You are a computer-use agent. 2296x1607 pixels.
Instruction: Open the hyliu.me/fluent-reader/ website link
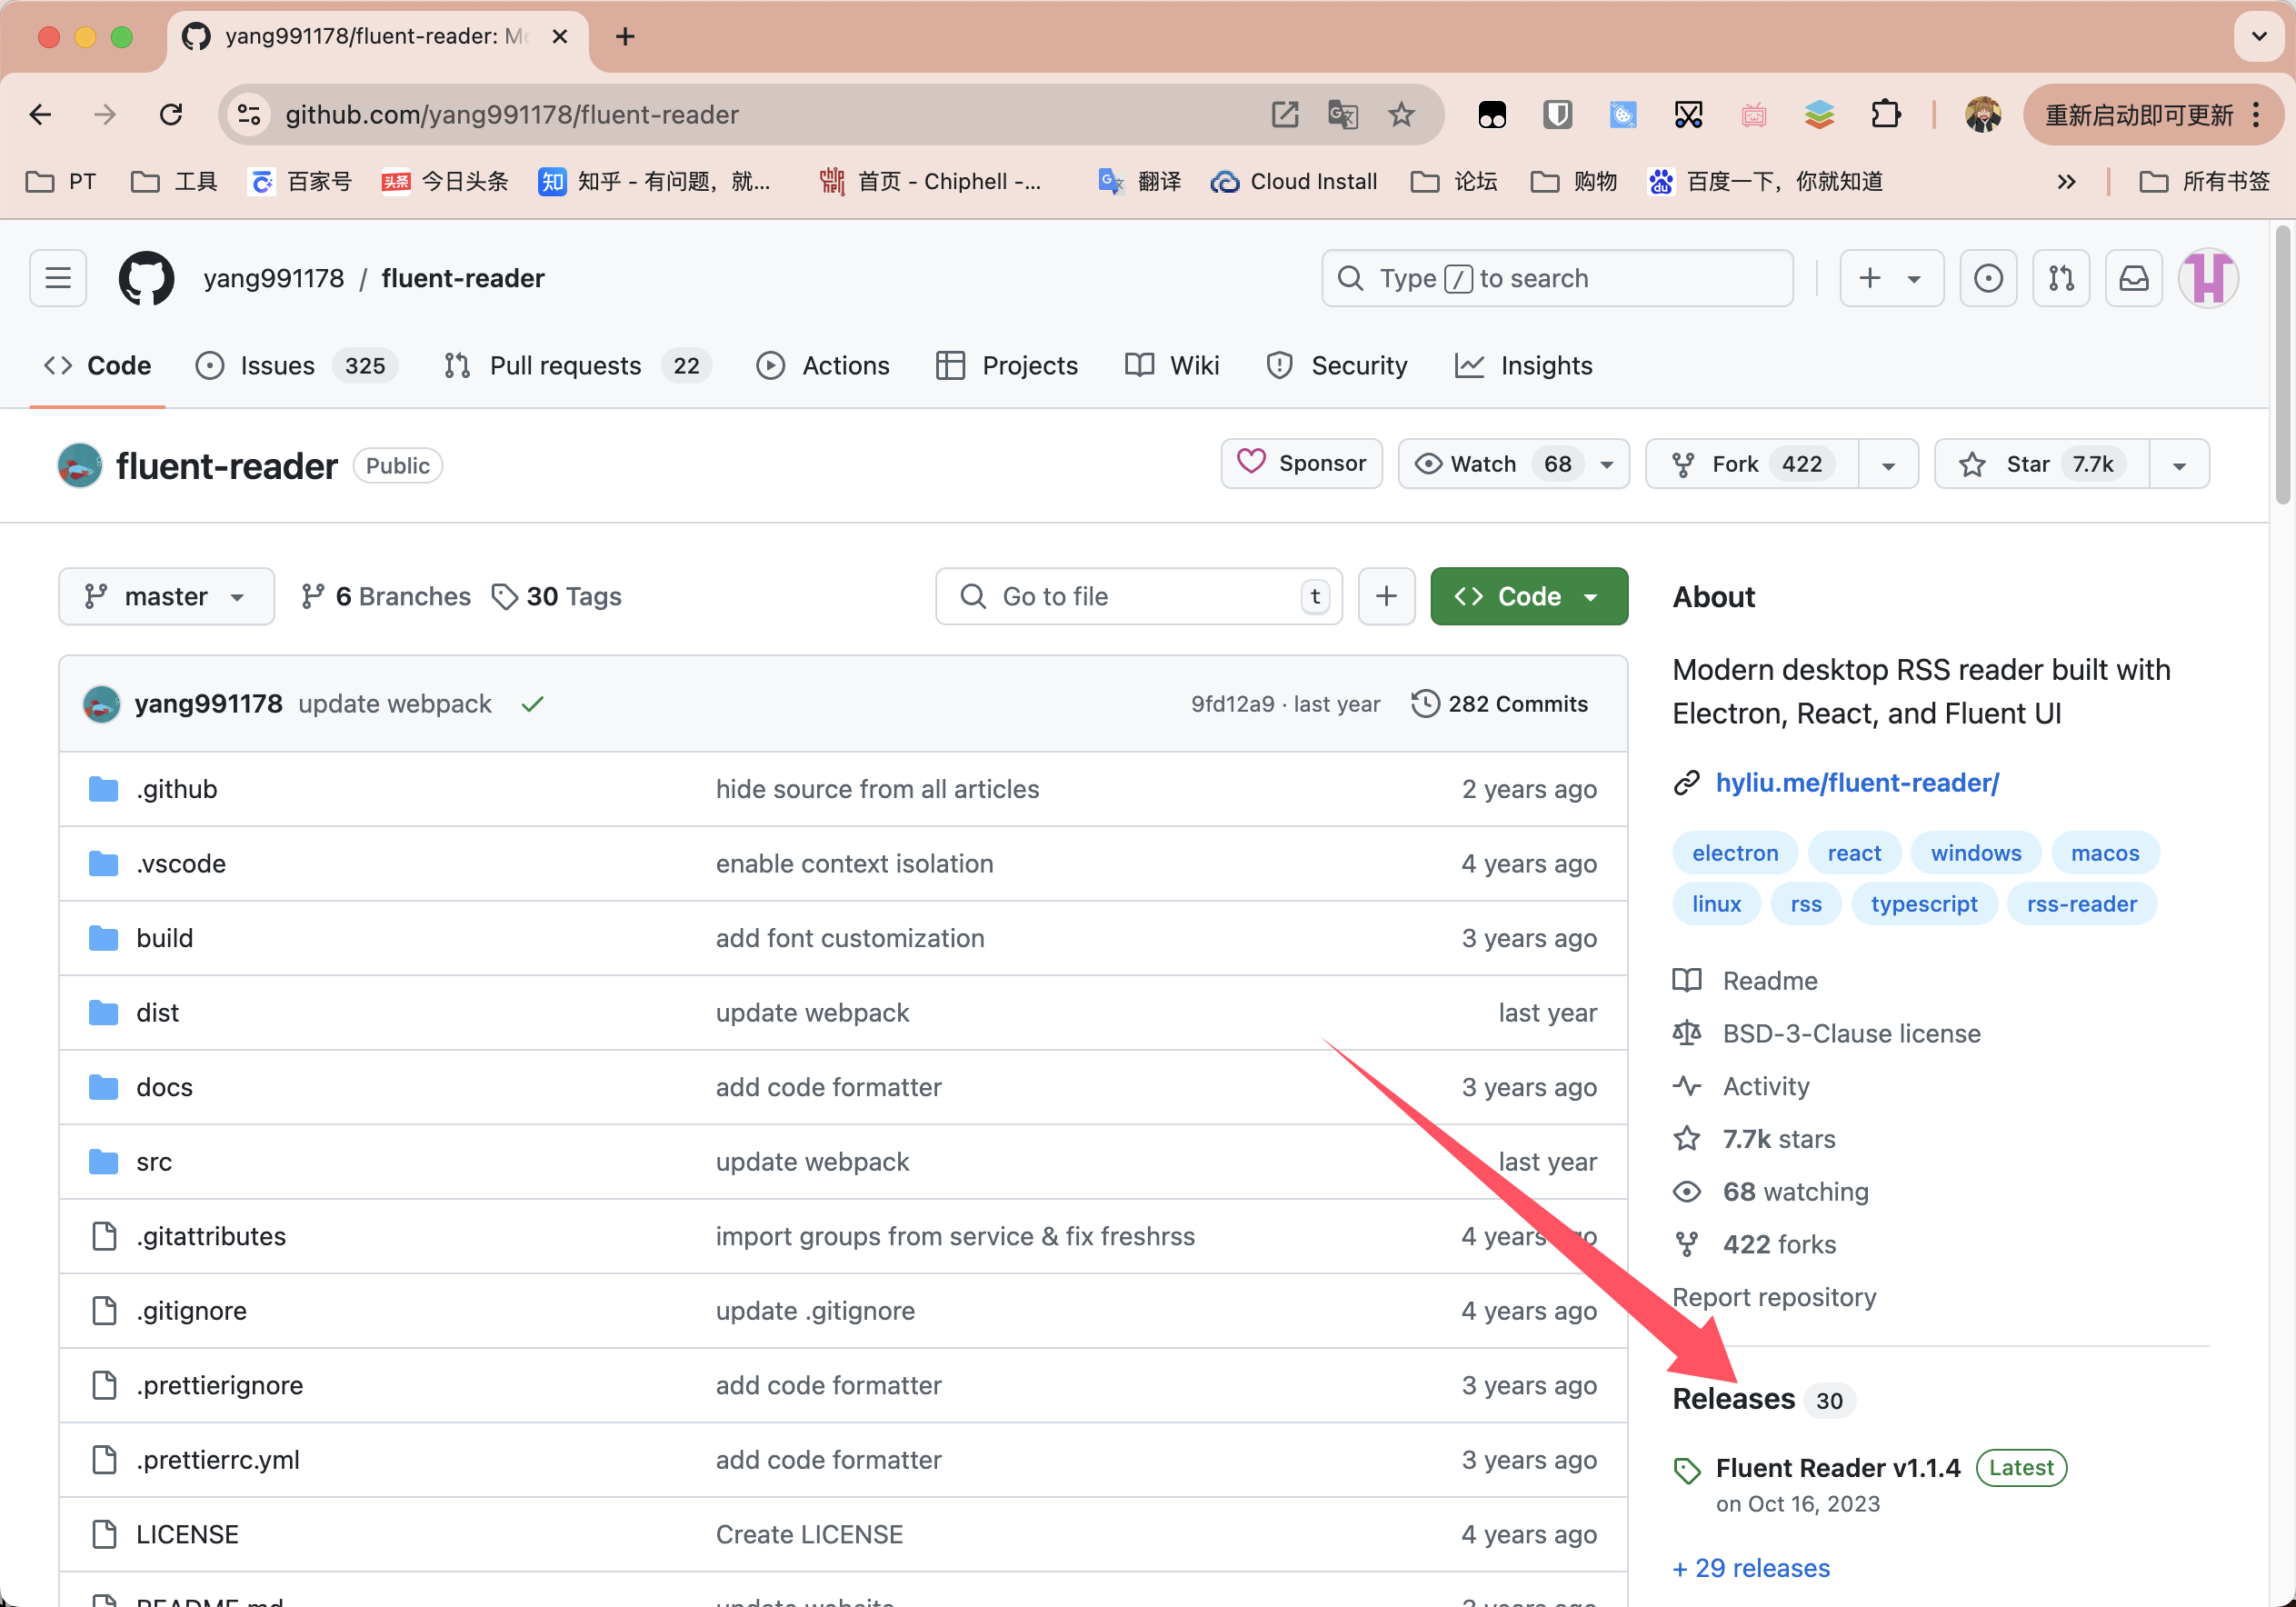pyautogui.click(x=1857, y=783)
